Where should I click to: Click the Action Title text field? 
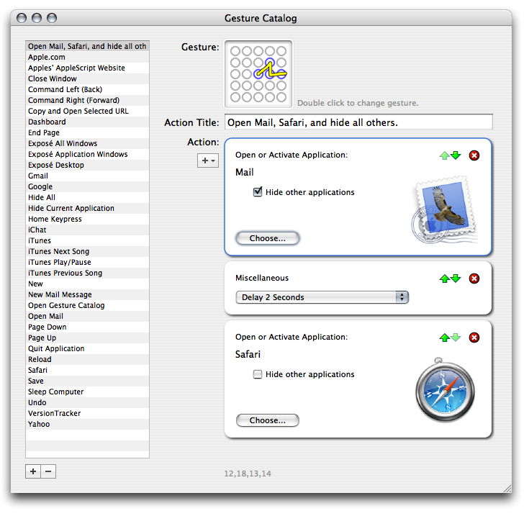click(358, 122)
